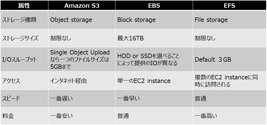Select the 一番遅い cell
The image size is (267, 125).
82,98
